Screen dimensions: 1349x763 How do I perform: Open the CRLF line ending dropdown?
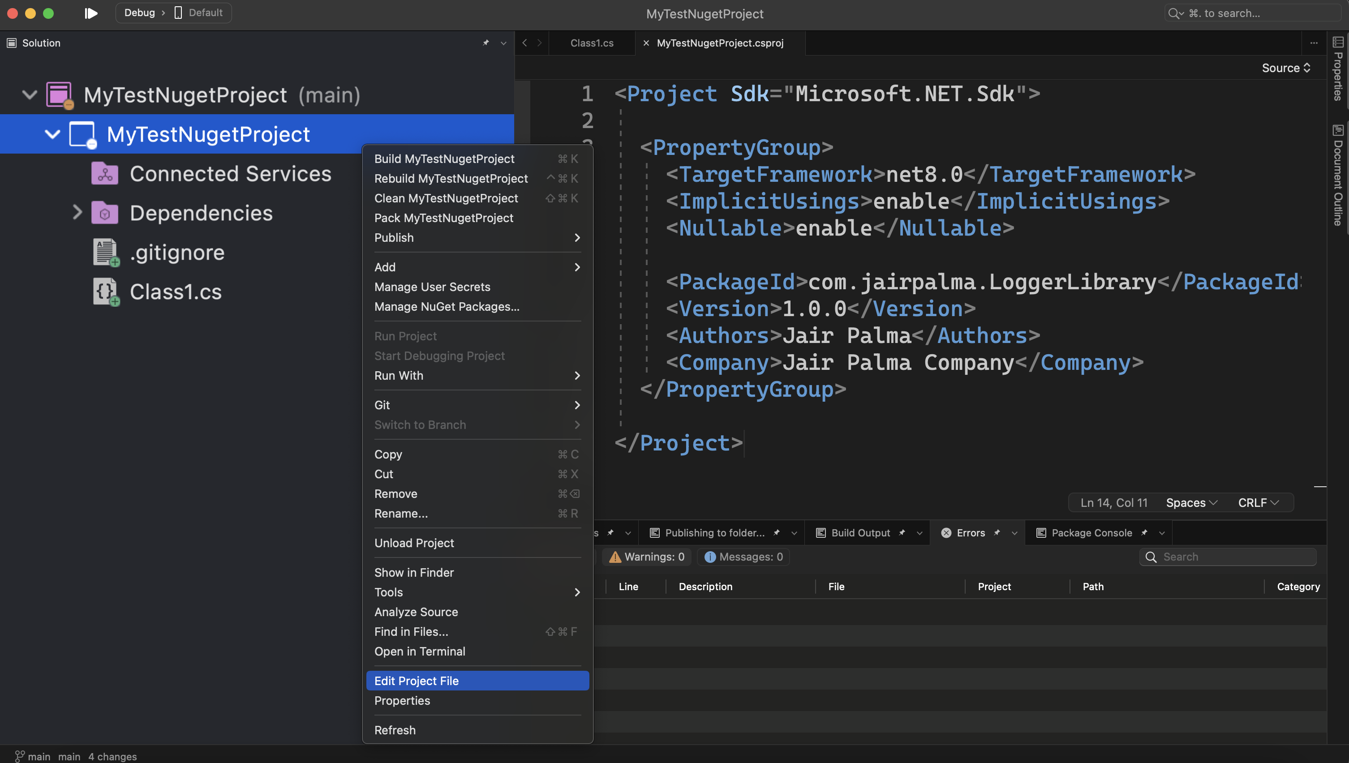1259,502
